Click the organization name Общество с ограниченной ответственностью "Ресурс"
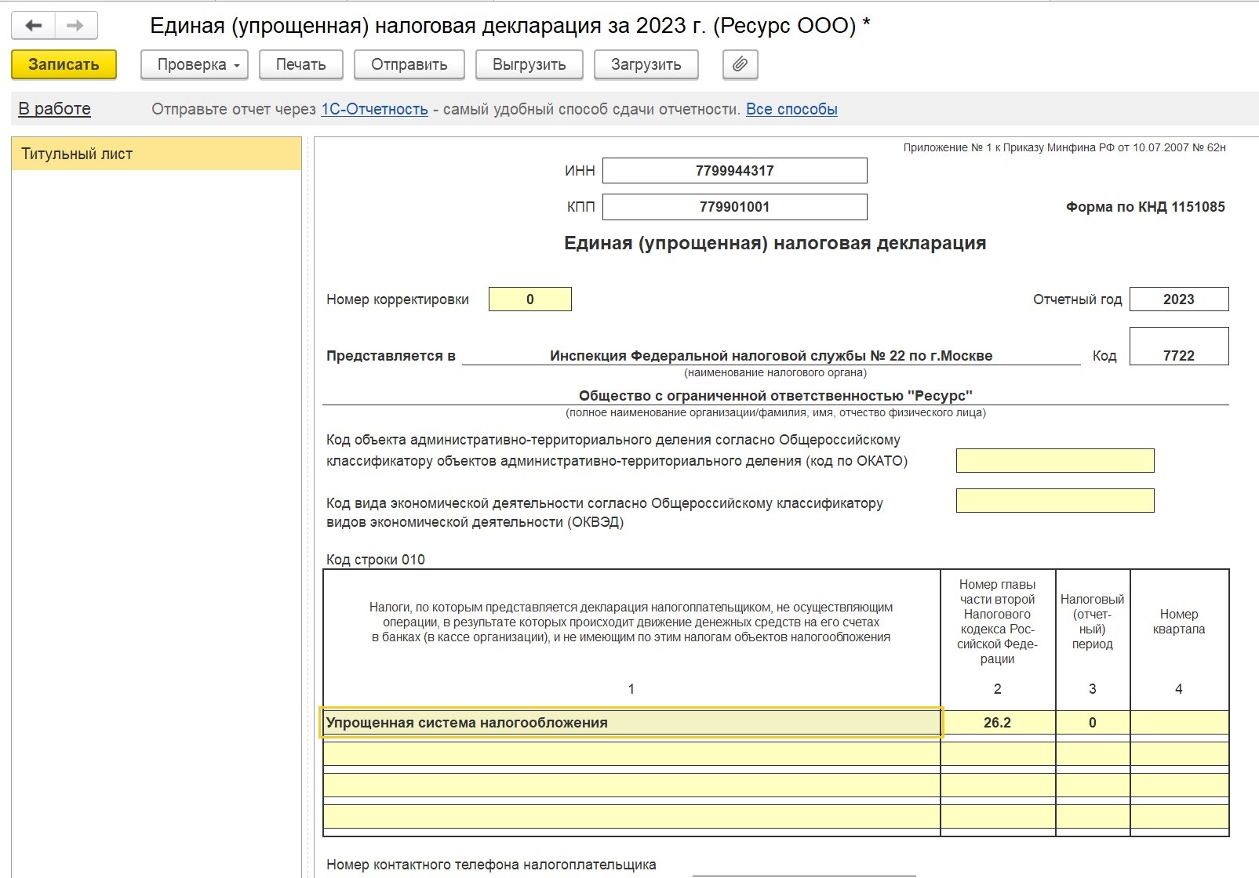1259x878 pixels. (776, 396)
